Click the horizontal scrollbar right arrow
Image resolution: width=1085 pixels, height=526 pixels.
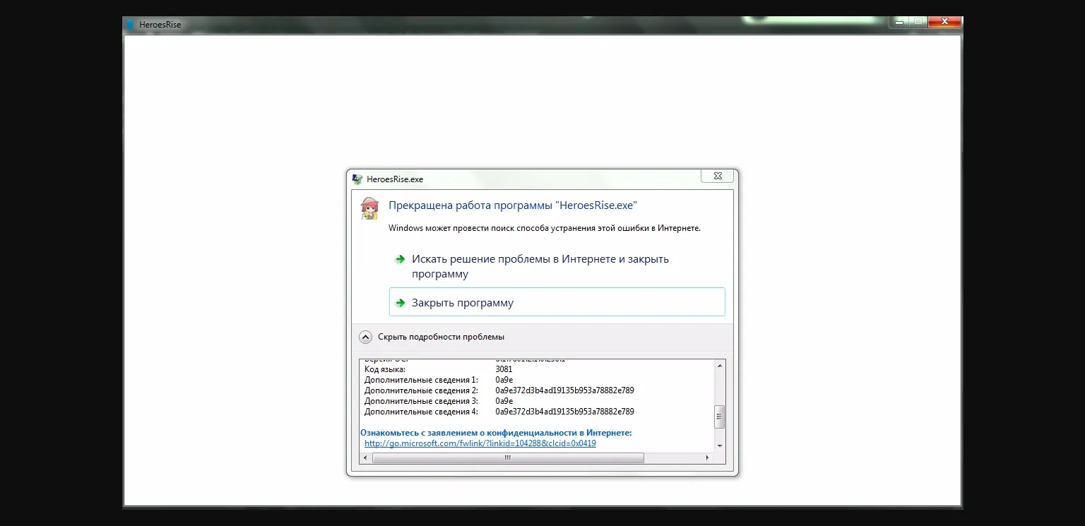(x=708, y=458)
